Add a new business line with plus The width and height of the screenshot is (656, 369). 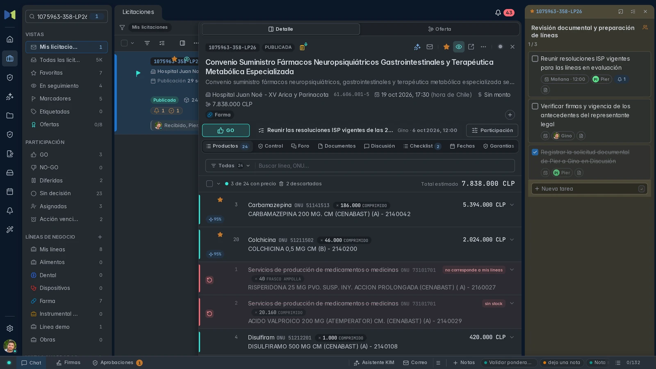100,237
